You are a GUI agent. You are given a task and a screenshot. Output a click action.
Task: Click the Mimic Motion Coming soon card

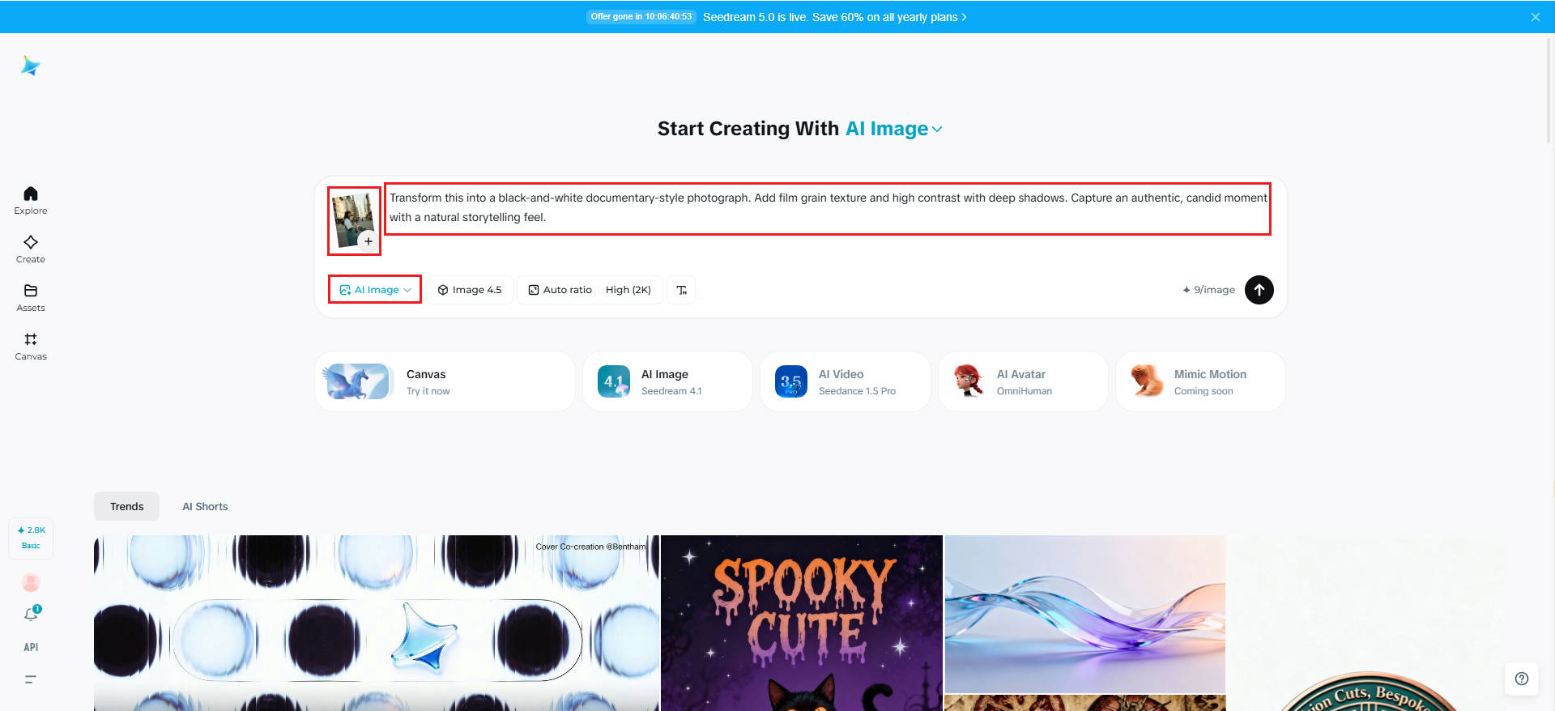1200,381
